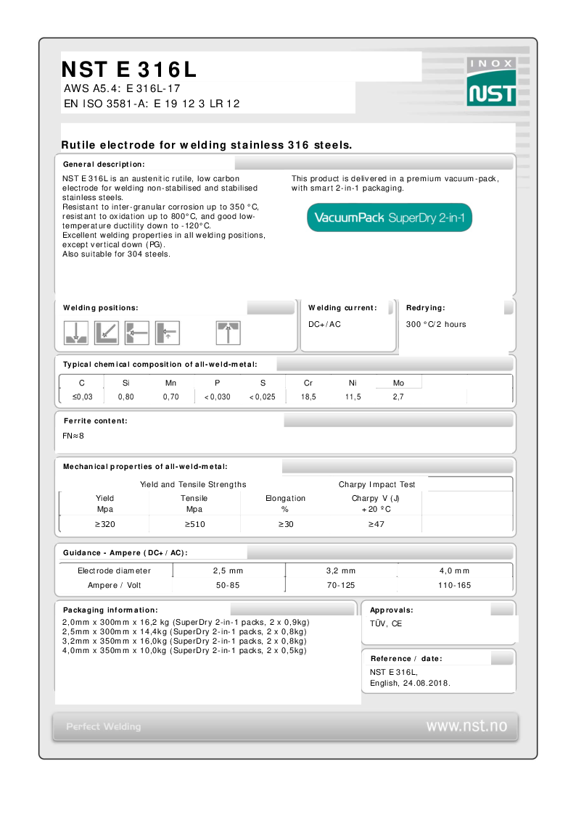Click the 'Packaging information:' heading
Viewport: 576px width, 814px height.
(110, 610)
